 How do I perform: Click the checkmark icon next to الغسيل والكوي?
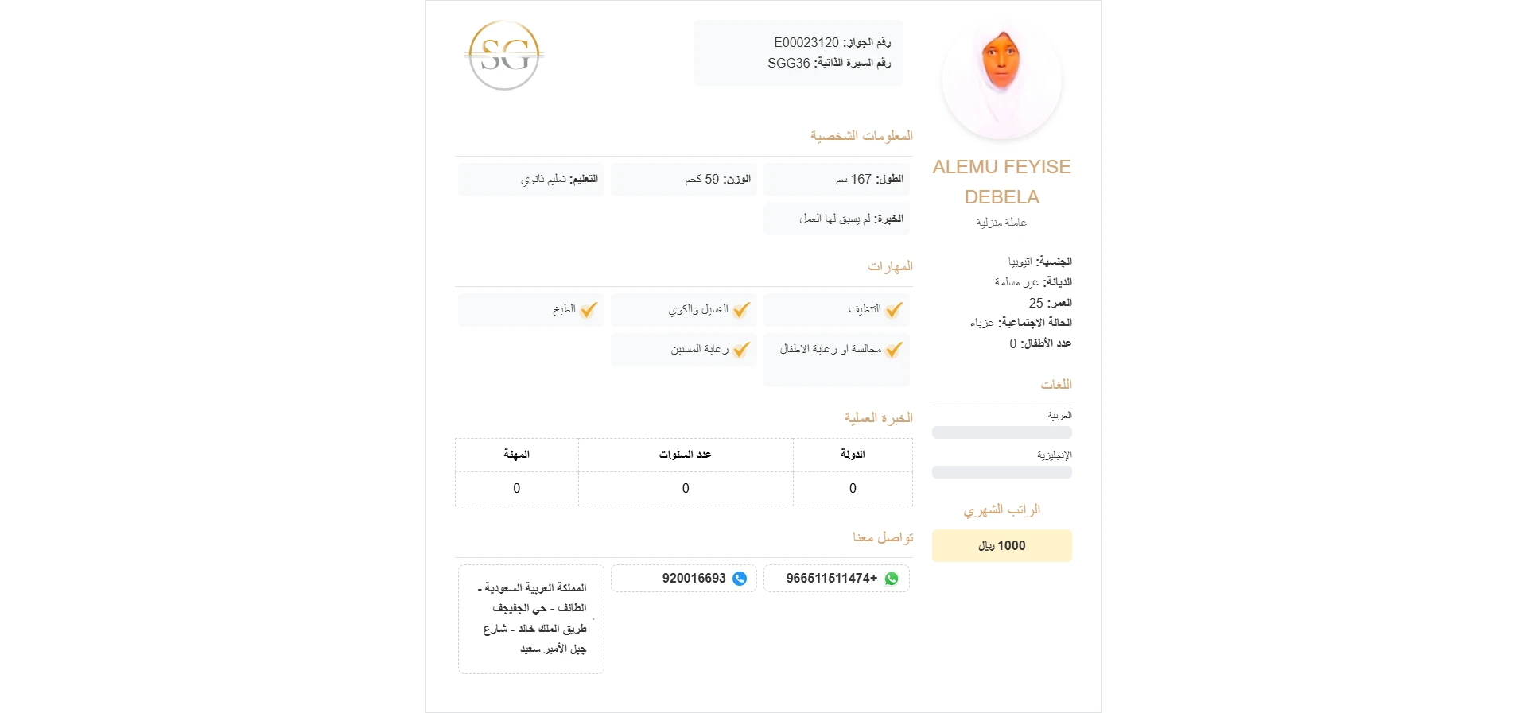click(741, 310)
